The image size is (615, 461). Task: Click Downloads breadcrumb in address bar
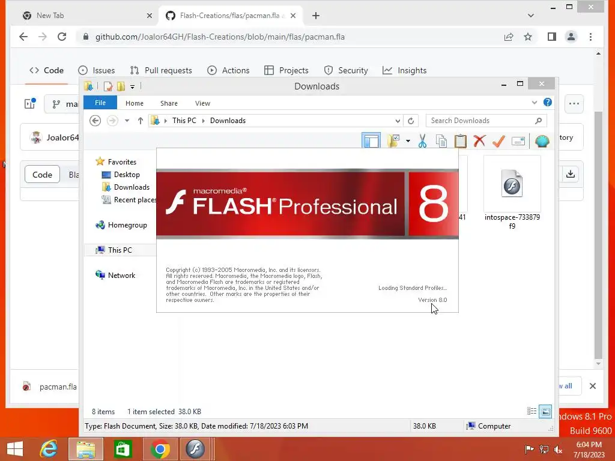(x=228, y=121)
